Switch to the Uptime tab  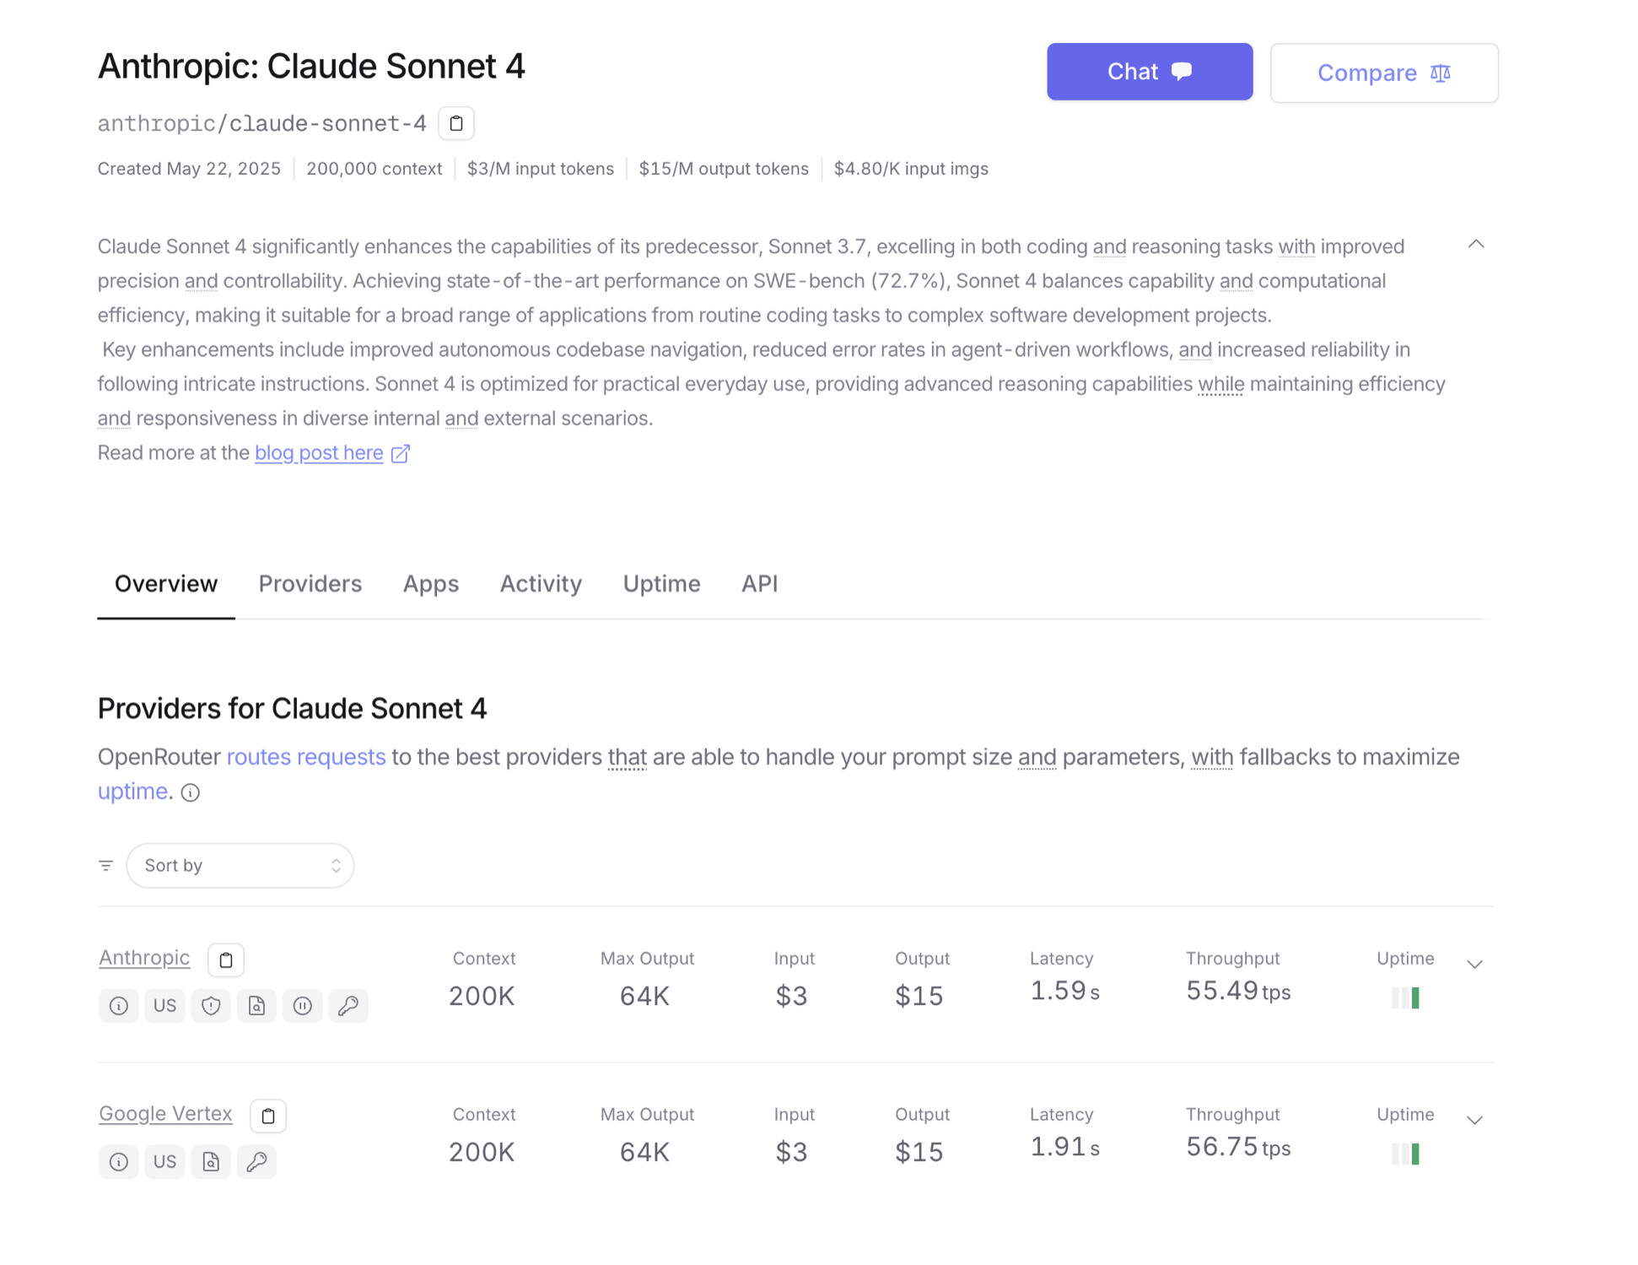click(x=661, y=584)
